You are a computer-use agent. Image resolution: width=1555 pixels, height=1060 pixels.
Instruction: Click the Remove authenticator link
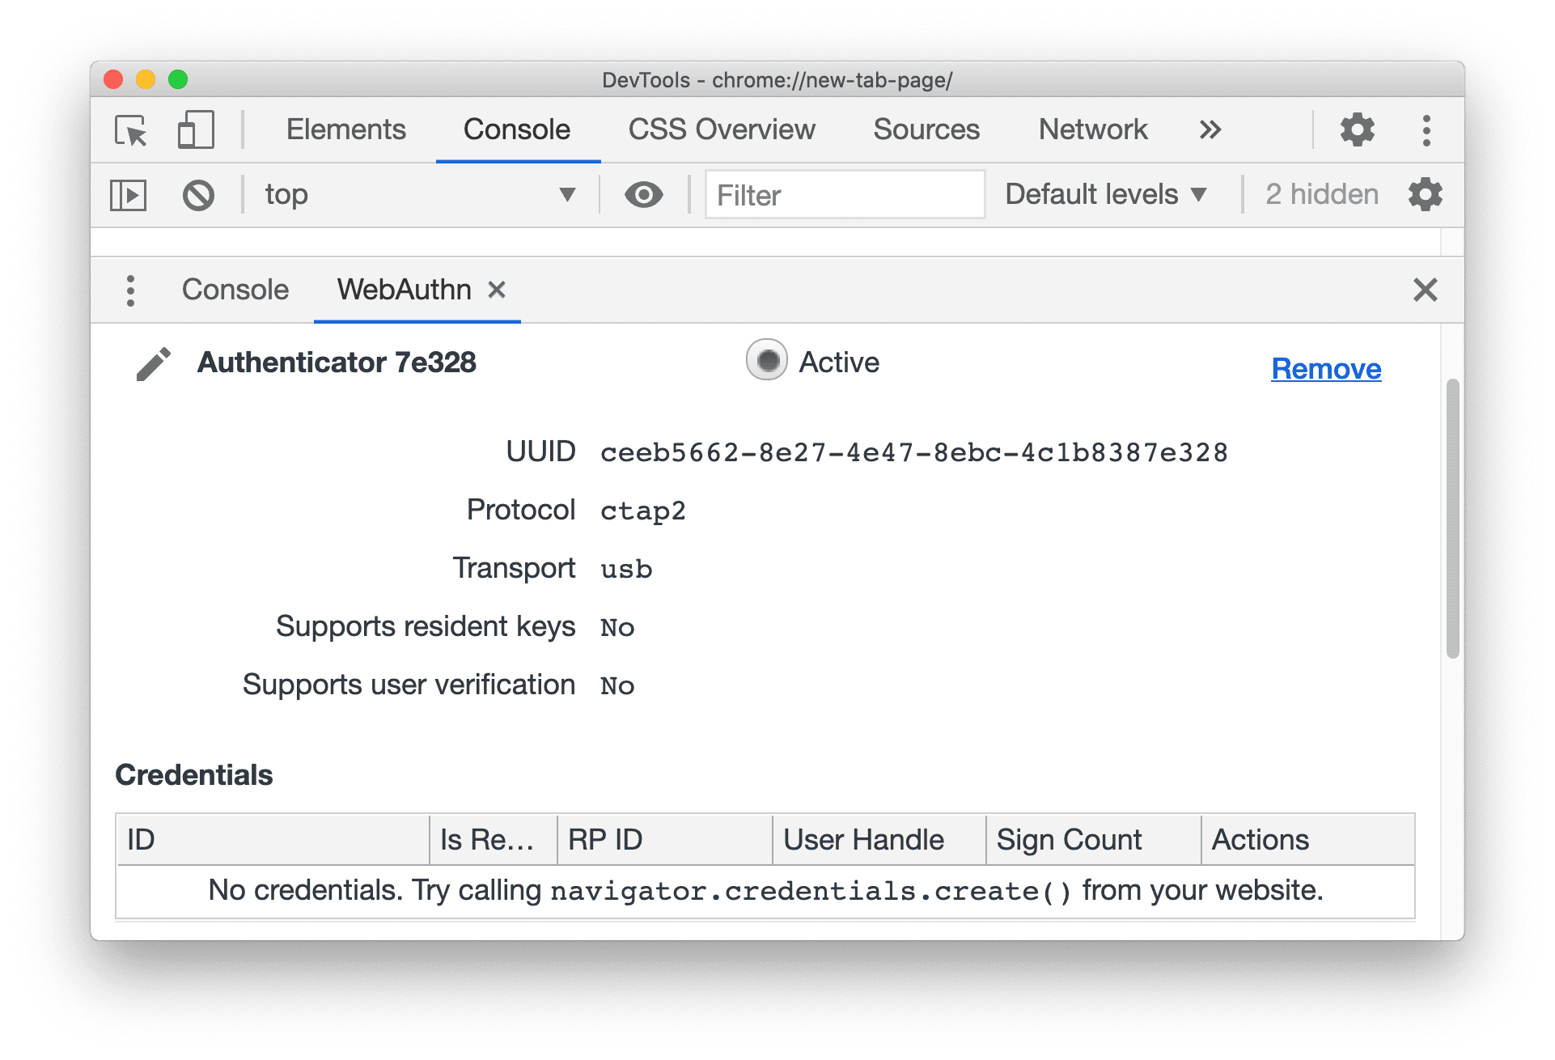1326,367
